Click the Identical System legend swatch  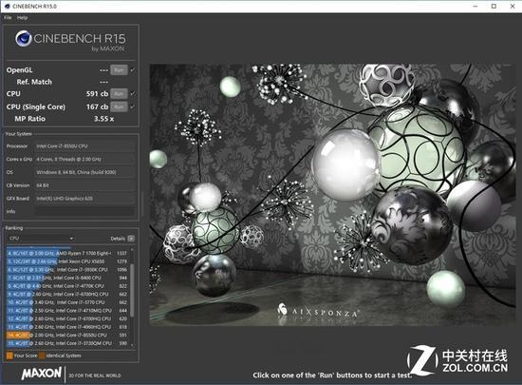click(42, 356)
